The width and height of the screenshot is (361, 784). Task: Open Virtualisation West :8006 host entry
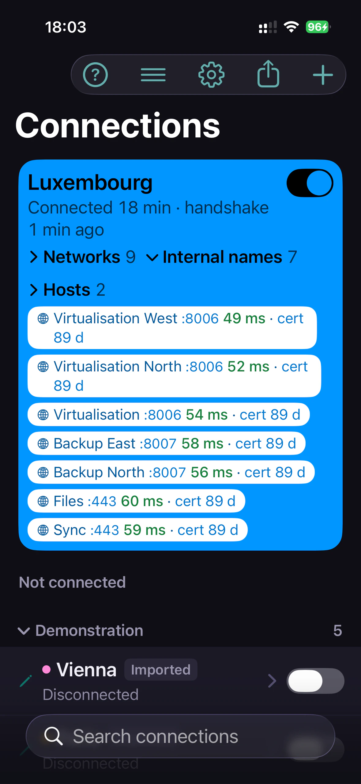coord(172,328)
